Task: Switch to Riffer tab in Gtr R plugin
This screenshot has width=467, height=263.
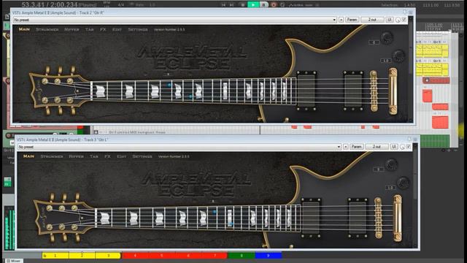Action: point(72,29)
